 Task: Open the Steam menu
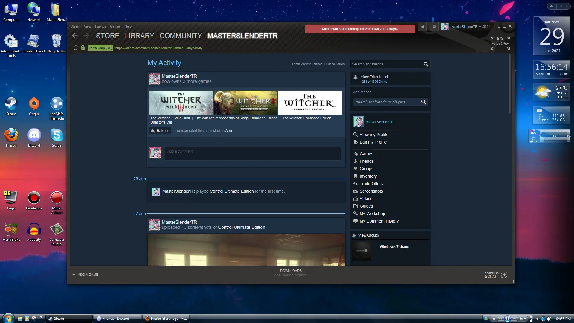click(75, 26)
